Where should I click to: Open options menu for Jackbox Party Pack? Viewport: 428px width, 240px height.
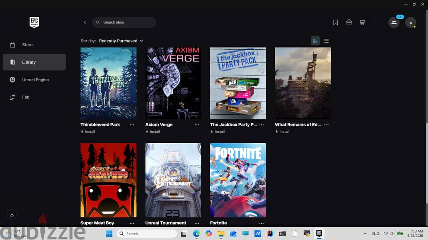click(262, 125)
